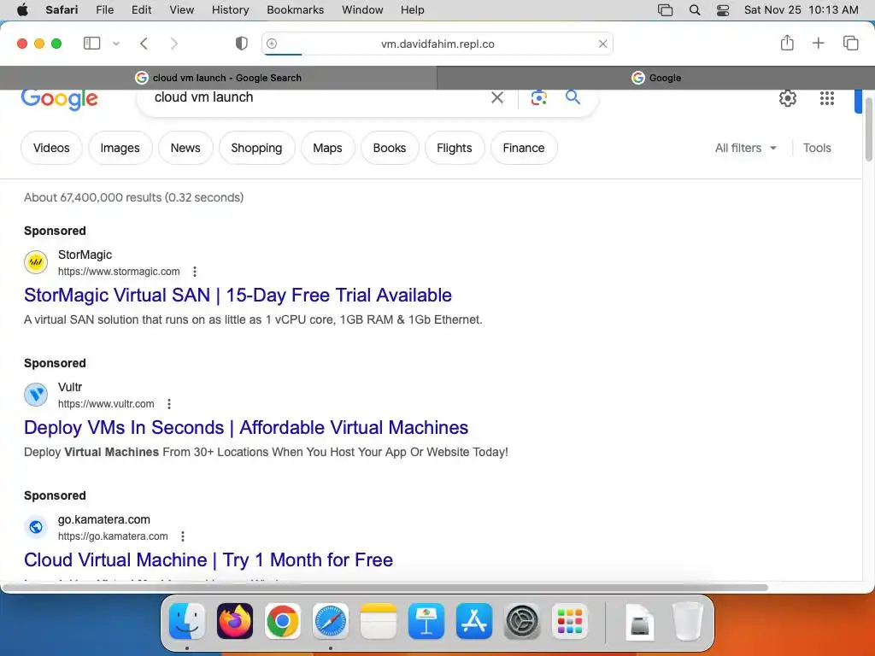
Task: Filter results by Shopping
Action: (256, 148)
